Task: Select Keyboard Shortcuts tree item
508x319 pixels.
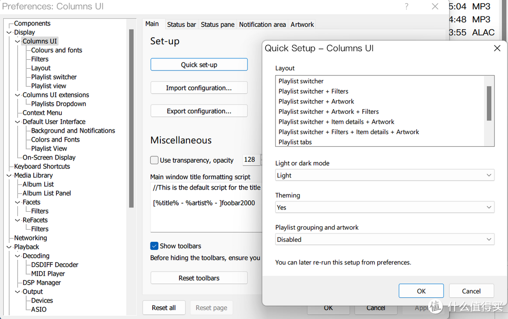Action: (x=42, y=166)
